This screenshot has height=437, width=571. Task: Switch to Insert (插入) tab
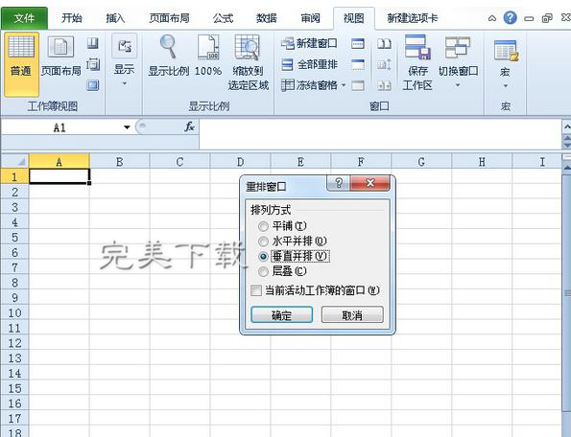pos(115,18)
